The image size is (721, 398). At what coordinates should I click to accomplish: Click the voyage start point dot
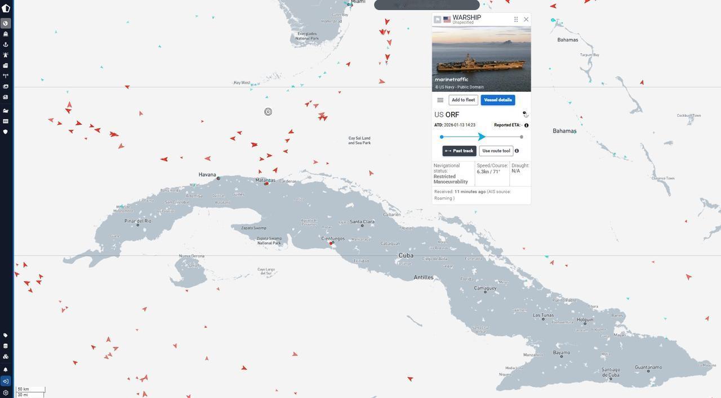[442, 137]
